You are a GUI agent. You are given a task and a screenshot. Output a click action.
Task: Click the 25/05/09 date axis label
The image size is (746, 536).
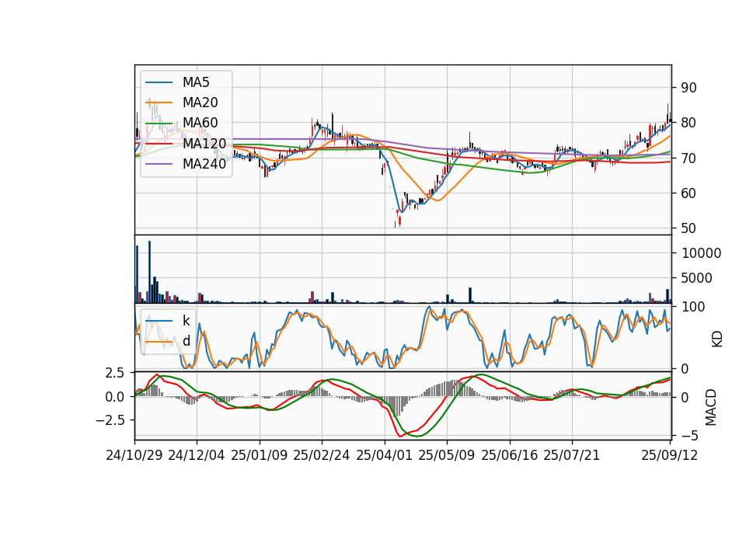point(446,455)
